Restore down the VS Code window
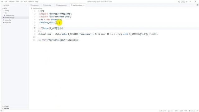The height and width of the screenshot is (112, 199). [195, 2]
